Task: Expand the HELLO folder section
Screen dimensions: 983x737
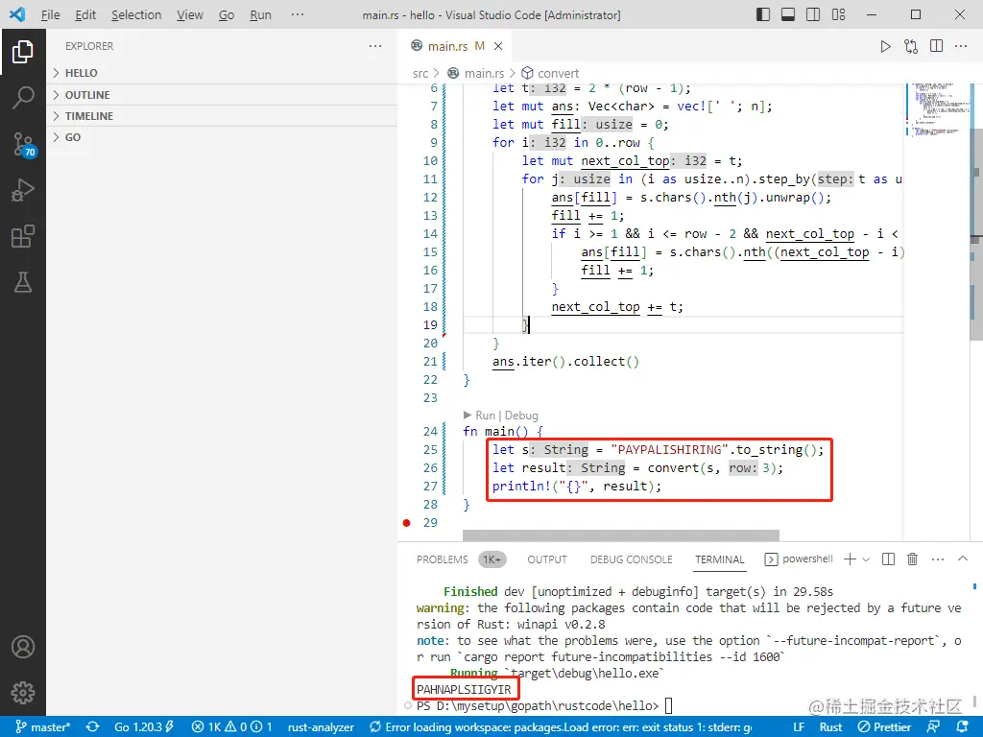Action: coord(222,73)
